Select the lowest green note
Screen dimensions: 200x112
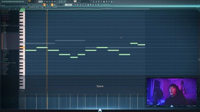pyautogui.click(x=74, y=57)
